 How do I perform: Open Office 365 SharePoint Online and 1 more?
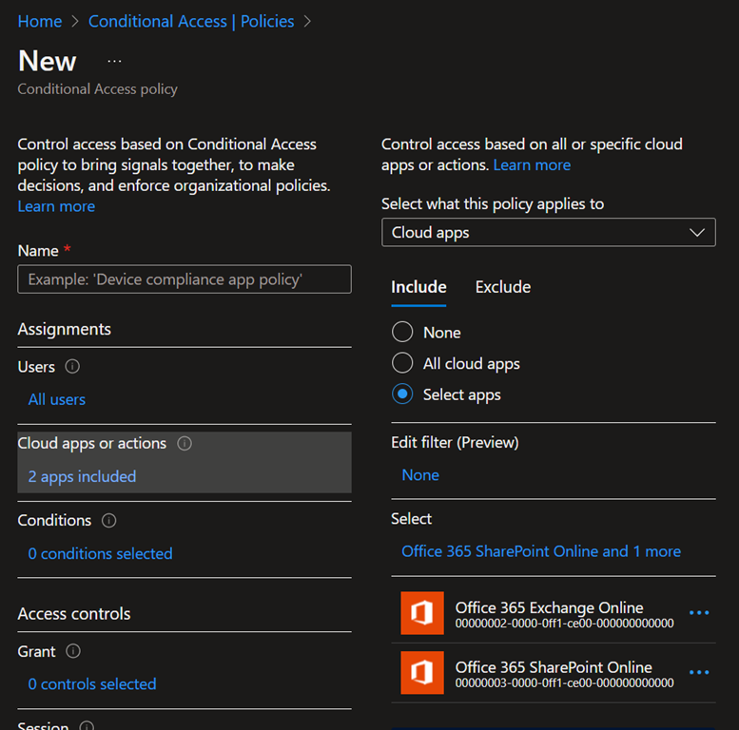click(x=540, y=551)
